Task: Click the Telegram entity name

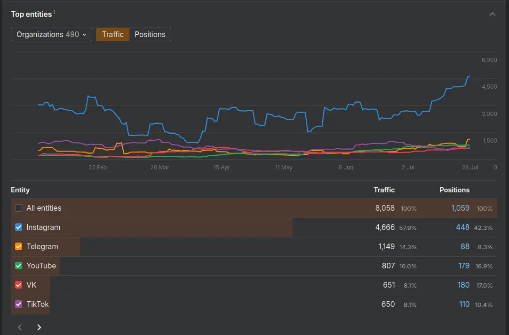Action: (42, 247)
